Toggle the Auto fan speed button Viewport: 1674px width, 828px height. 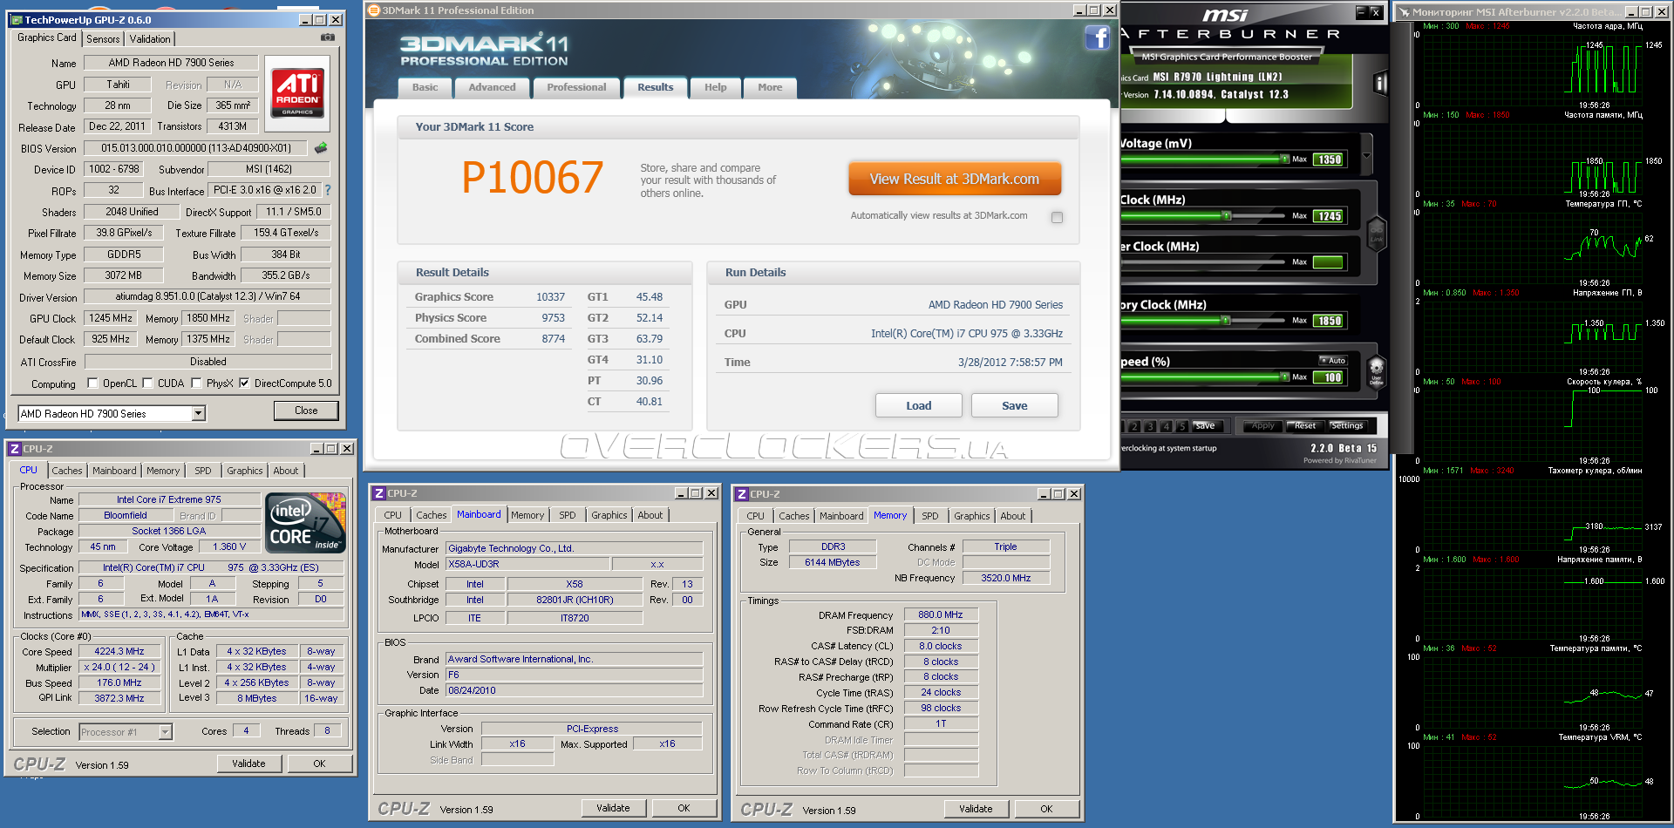(1333, 360)
